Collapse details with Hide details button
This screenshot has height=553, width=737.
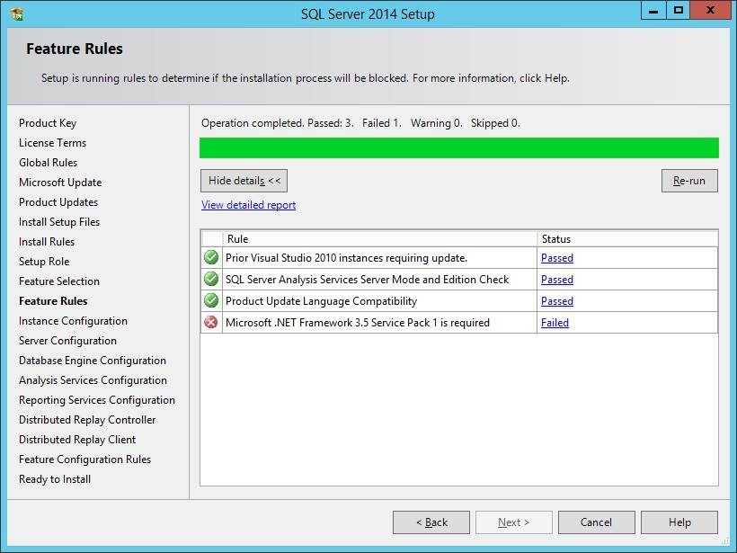click(x=244, y=181)
